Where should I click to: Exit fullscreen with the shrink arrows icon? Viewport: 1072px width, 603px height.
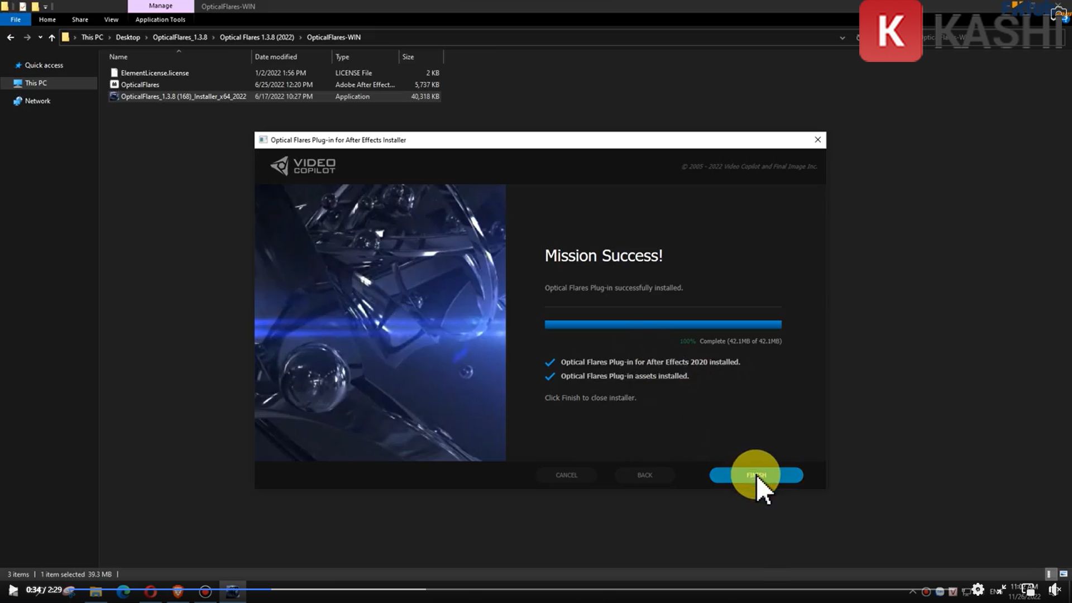coord(1002,588)
